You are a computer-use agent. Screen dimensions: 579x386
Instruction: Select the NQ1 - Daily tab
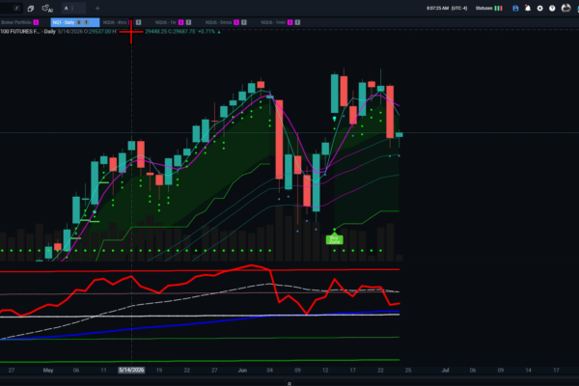coord(64,22)
